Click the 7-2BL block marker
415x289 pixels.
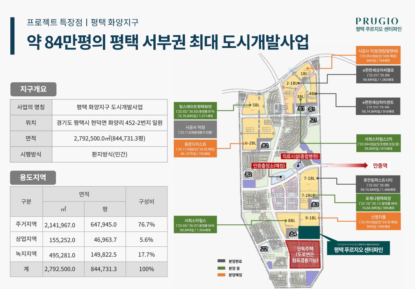(x=307, y=195)
